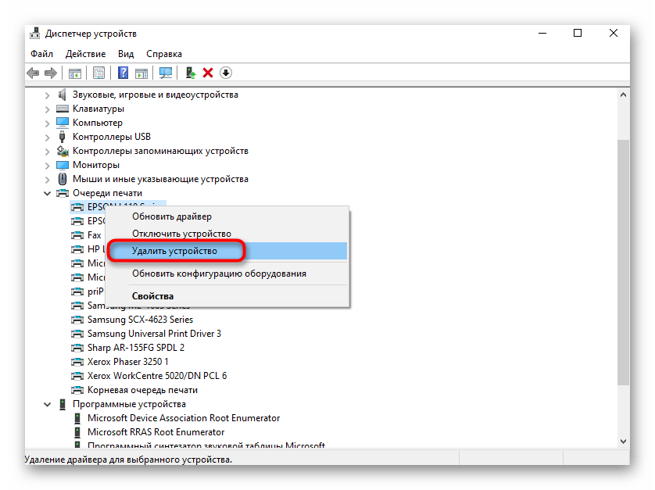Choose Отключить устройство in context menu
This screenshot has height=490, width=655.
[227, 234]
